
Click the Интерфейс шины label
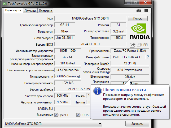tap(98, 57)
